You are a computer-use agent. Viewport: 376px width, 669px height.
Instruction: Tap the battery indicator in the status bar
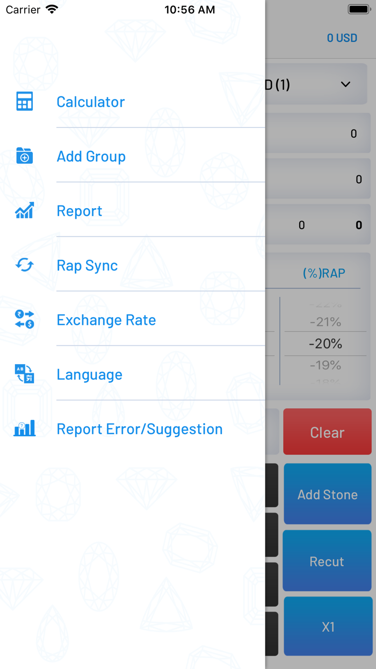coord(359,9)
